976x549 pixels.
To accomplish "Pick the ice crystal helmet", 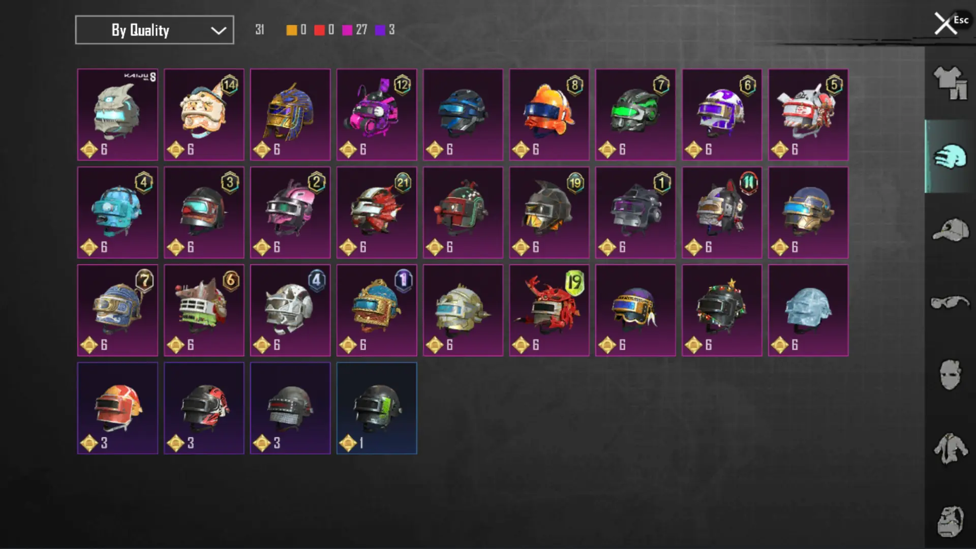I will [x=808, y=310].
